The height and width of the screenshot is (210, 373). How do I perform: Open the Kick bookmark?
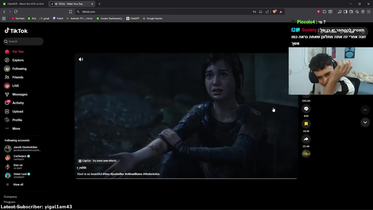tap(32, 18)
